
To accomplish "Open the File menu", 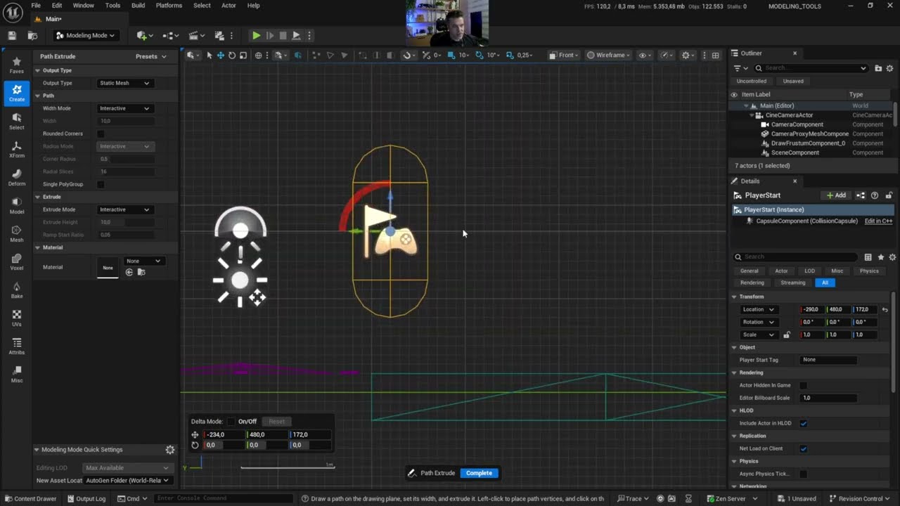I will click(x=35, y=6).
